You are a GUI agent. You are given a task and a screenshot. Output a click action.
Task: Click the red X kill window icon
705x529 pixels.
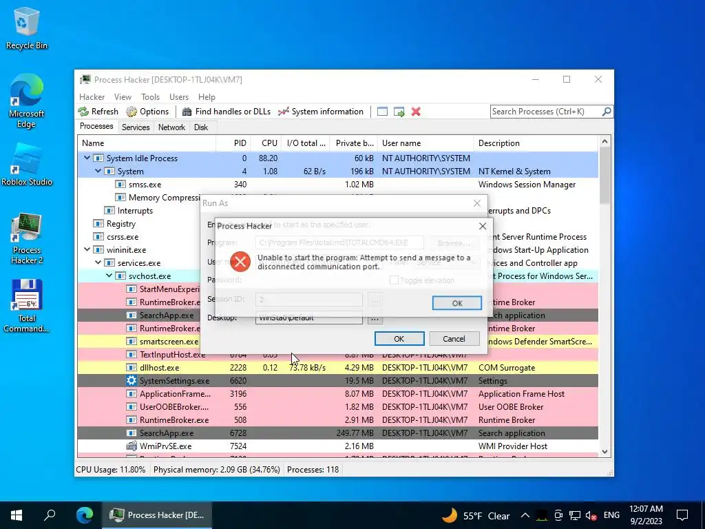[x=416, y=112]
